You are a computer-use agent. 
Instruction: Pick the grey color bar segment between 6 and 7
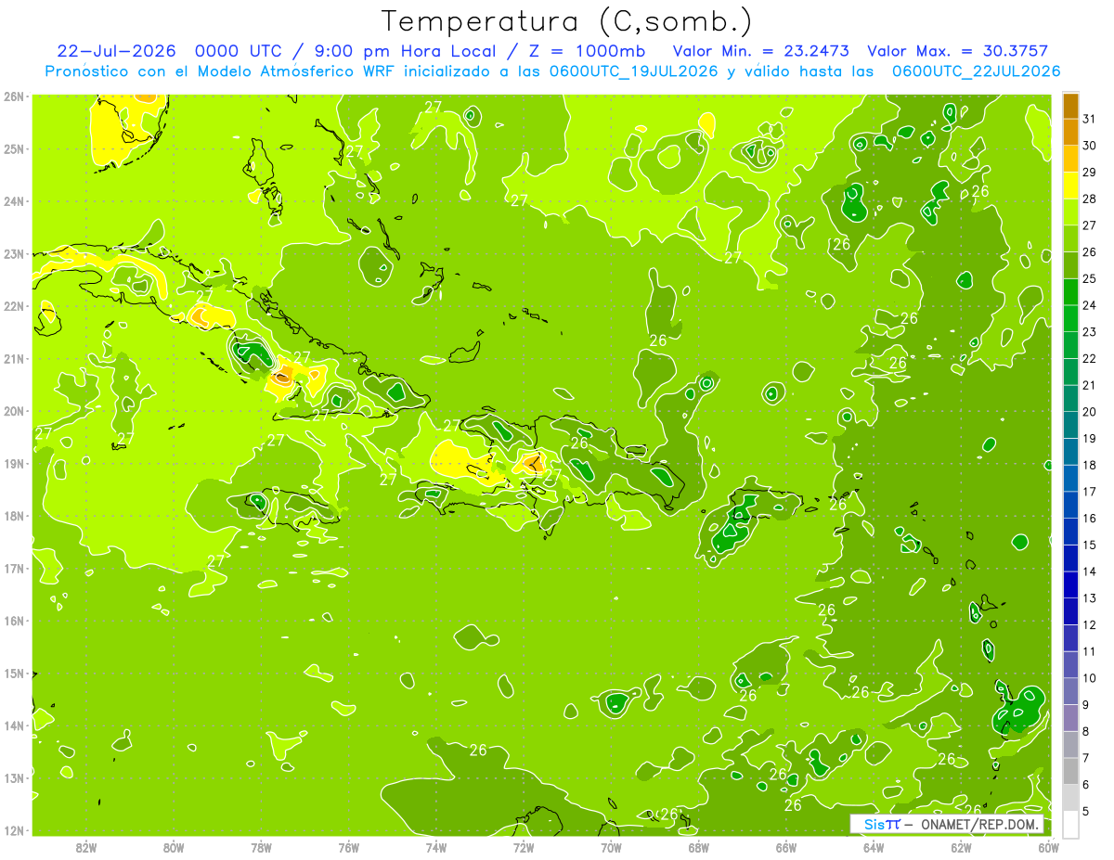click(x=1070, y=771)
